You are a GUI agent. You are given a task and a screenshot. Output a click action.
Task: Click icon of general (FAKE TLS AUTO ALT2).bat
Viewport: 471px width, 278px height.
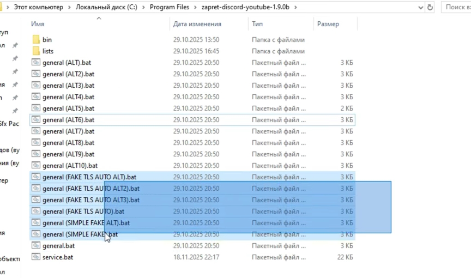[36, 188]
